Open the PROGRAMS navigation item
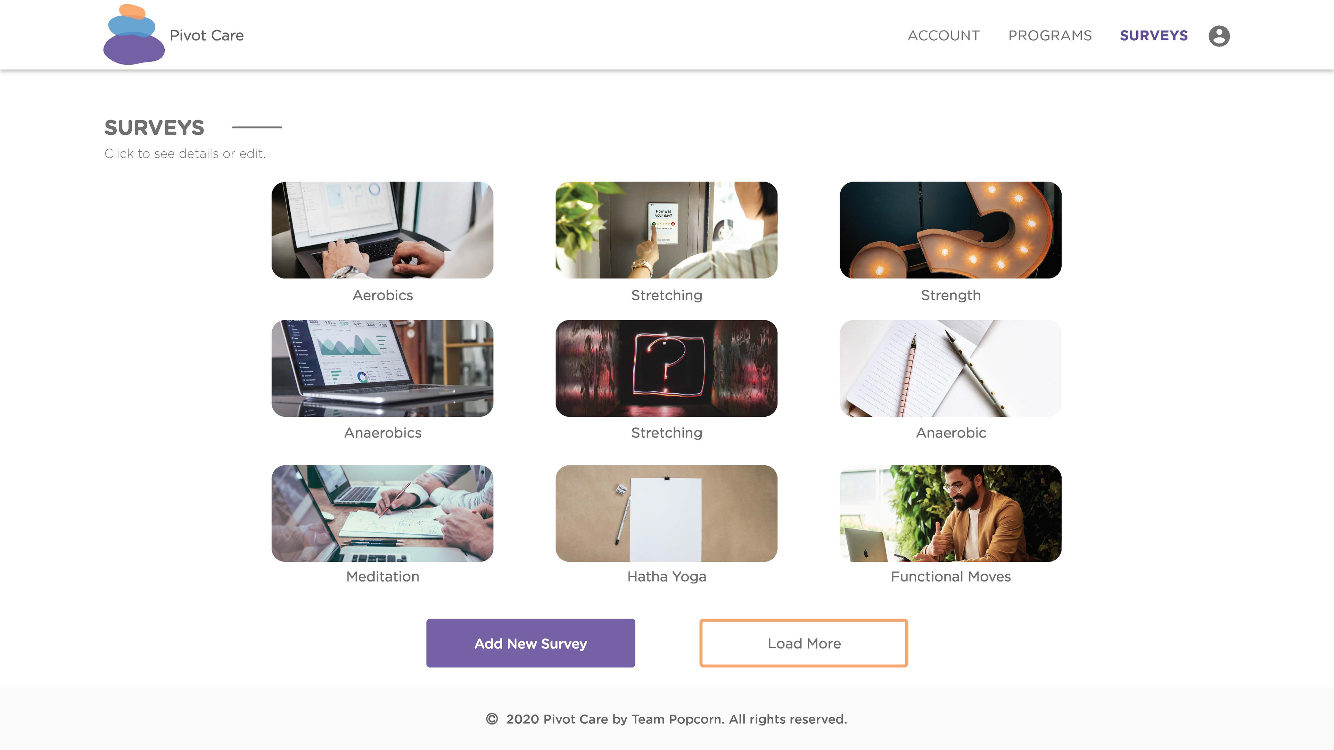 coord(1050,35)
